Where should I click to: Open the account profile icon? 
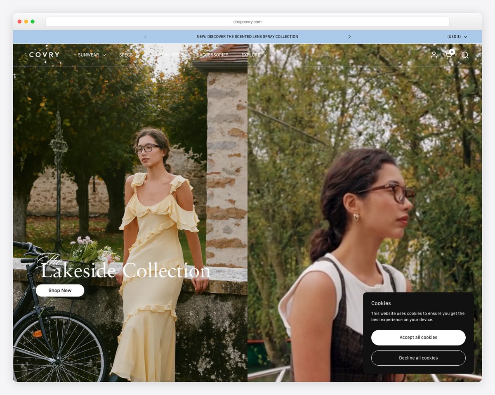(434, 54)
